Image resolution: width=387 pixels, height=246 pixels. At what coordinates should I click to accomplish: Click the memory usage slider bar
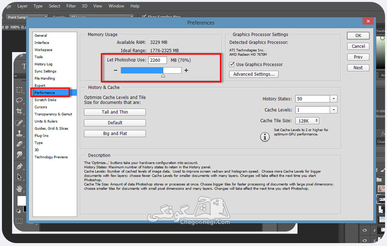click(151, 70)
